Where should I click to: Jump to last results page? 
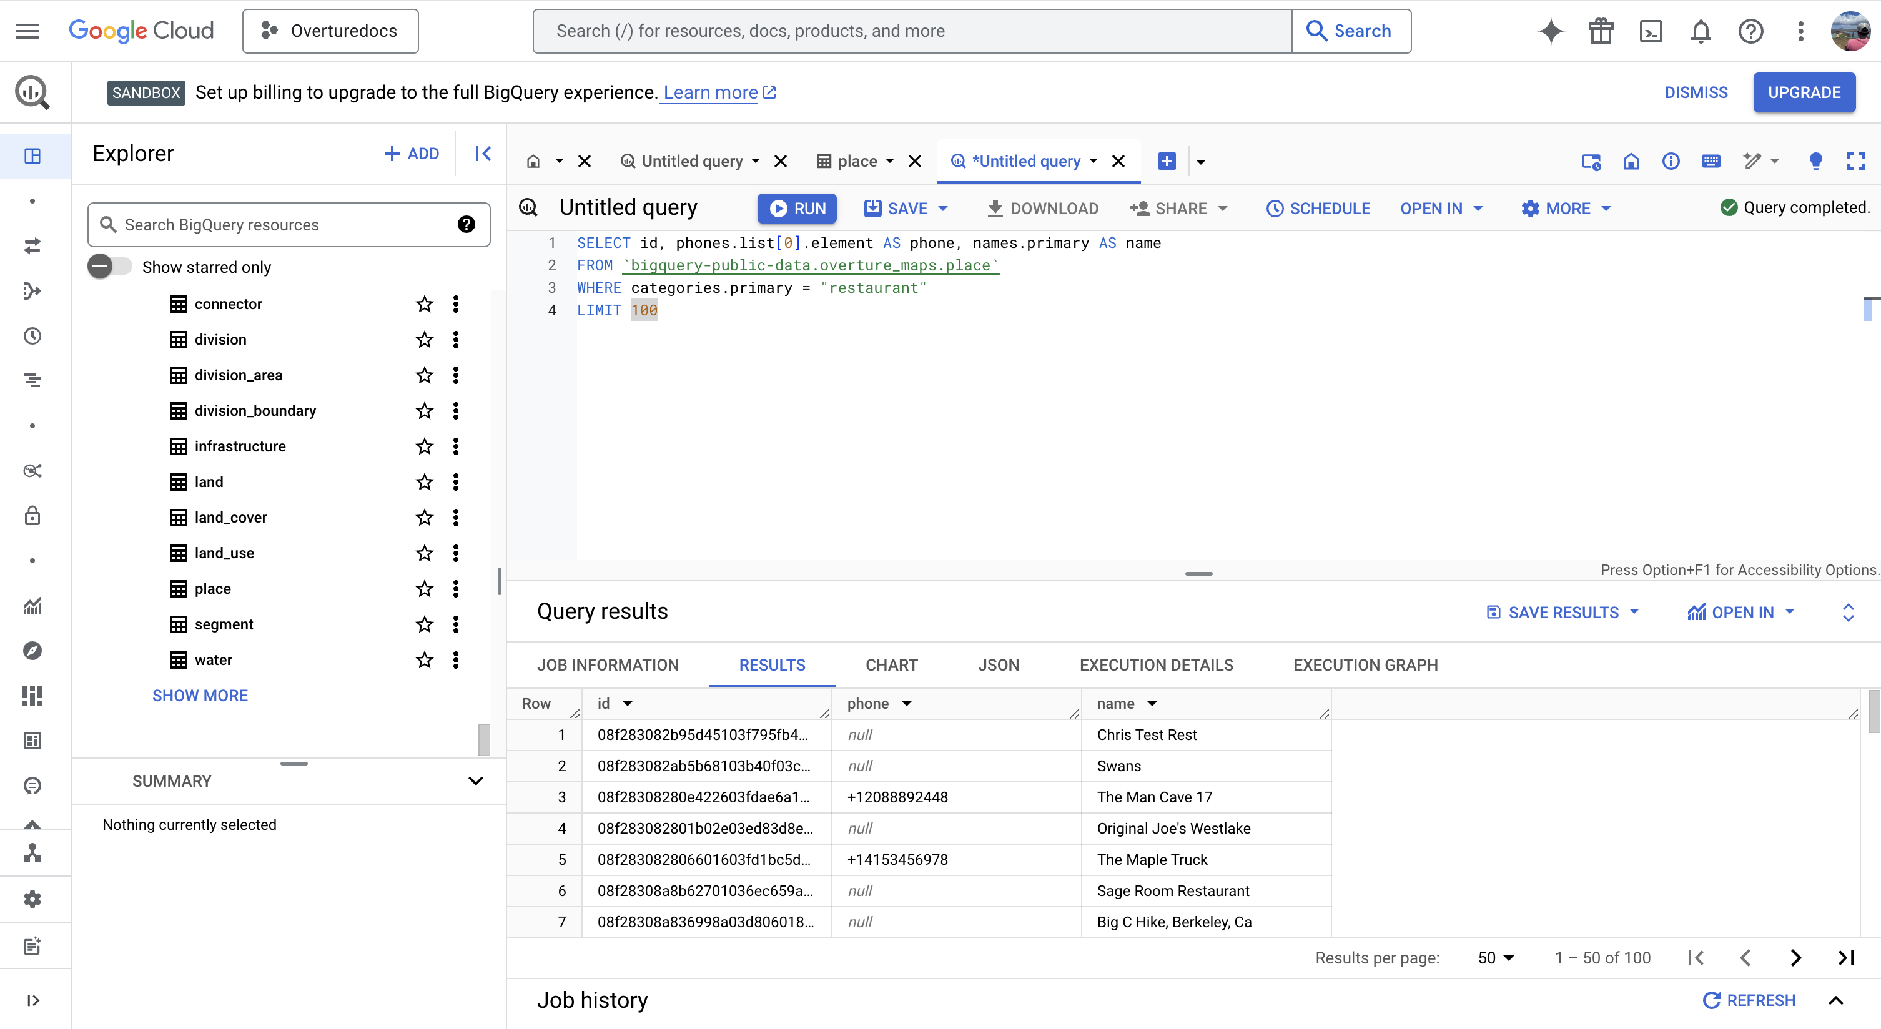point(1845,957)
